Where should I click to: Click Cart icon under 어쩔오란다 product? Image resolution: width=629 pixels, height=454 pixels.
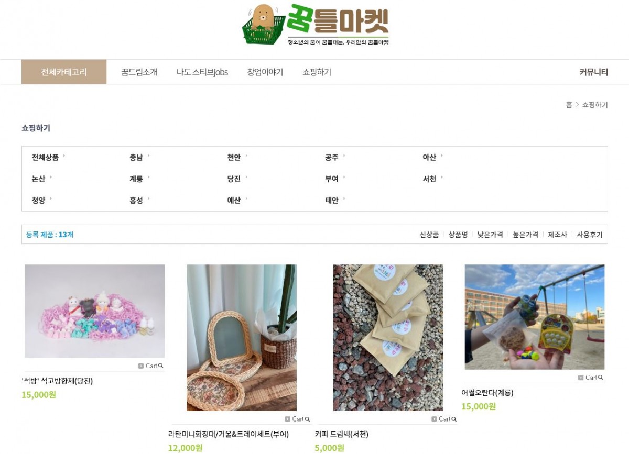point(591,378)
